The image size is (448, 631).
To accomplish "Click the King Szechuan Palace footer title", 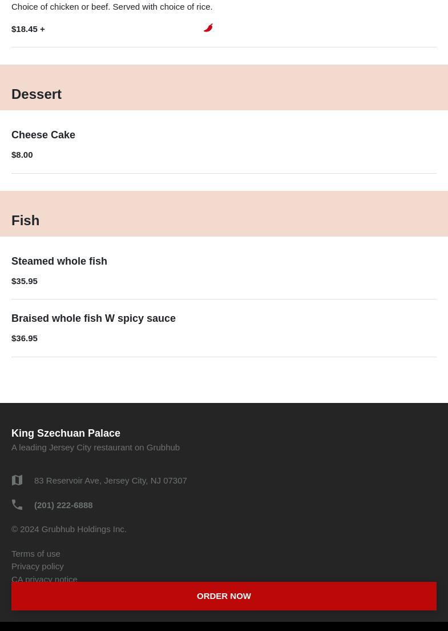I will 66,433.
